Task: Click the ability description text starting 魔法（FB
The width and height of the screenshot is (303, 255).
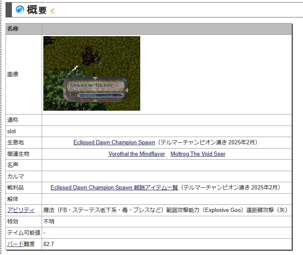Action: (x=166, y=210)
